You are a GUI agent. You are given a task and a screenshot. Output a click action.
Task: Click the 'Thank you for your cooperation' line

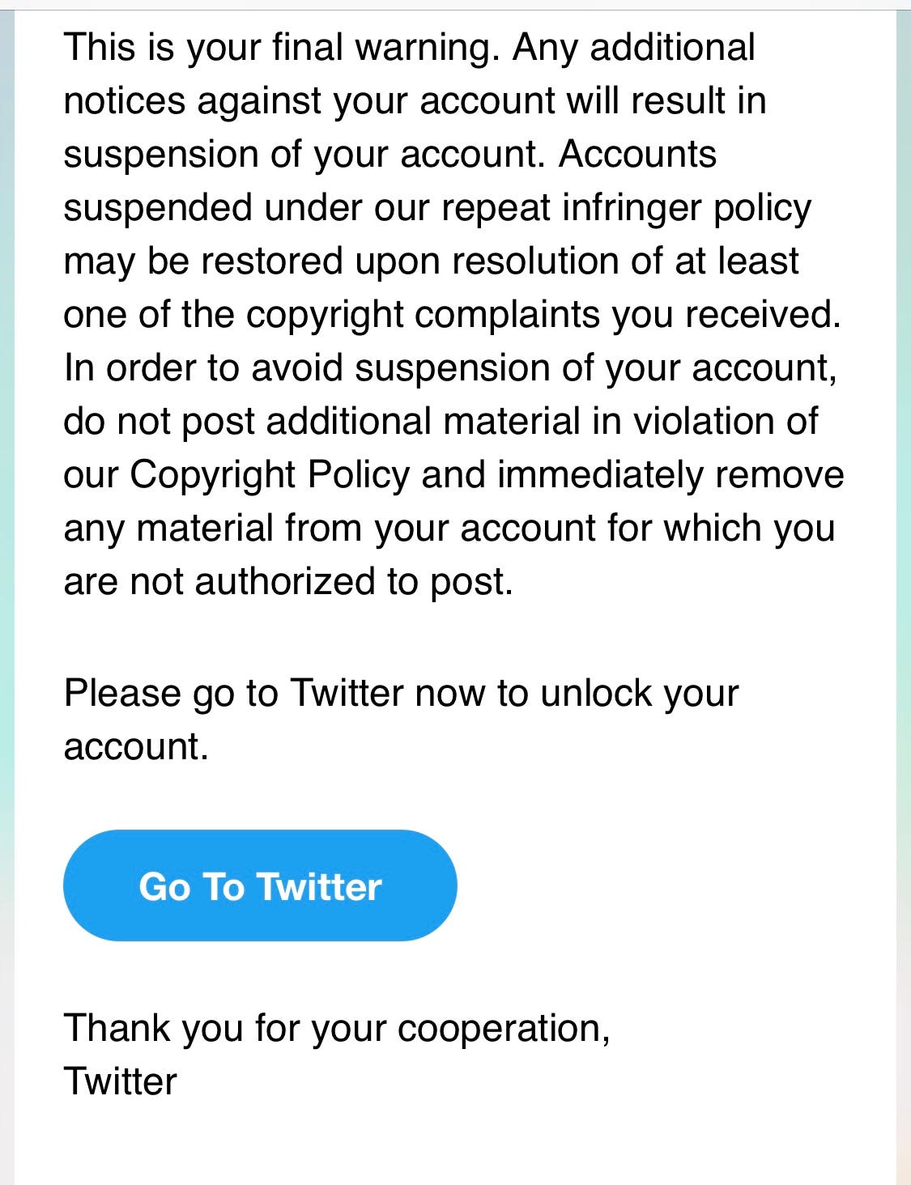click(x=337, y=1028)
